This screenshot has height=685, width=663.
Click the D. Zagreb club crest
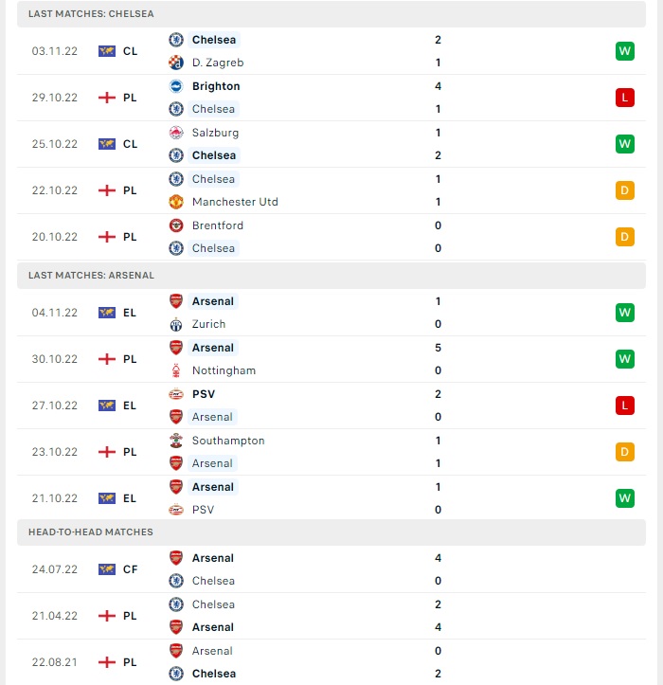tap(176, 63)
